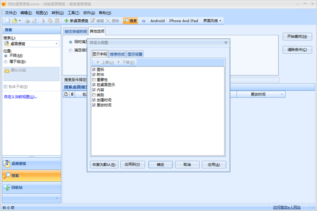Open the folder icon dropdown arrow

(20, 21)
